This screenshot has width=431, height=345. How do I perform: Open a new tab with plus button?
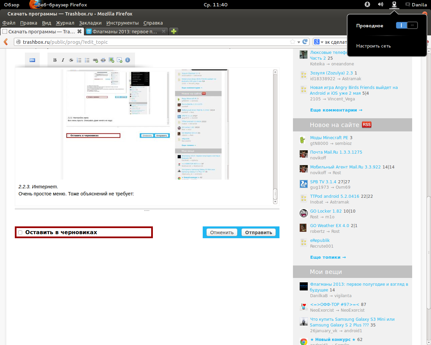coord(174,31)
